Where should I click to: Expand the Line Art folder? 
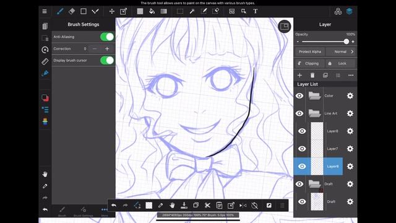[x=314, y=113]
